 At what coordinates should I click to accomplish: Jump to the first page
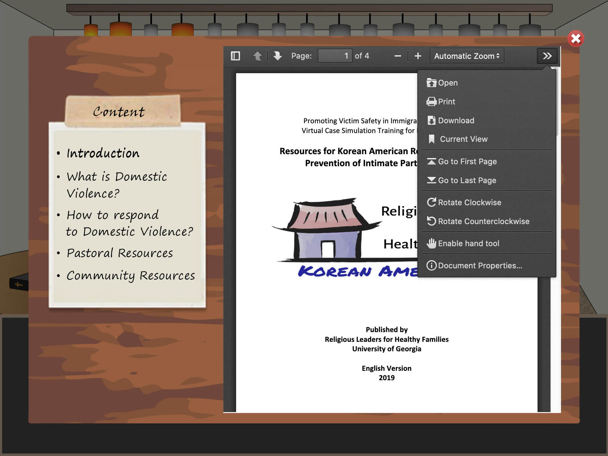coord(467,162)
